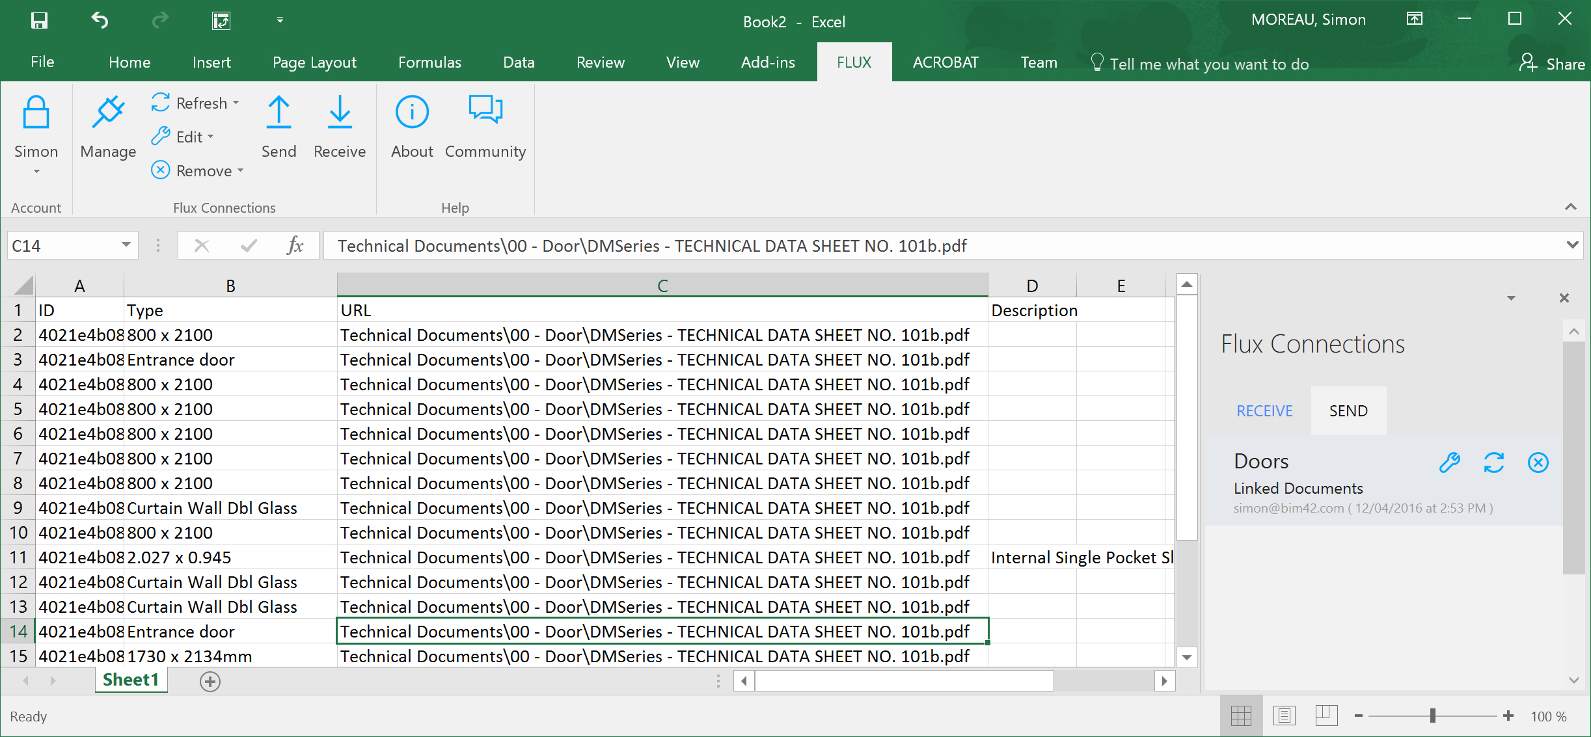Select cell B9 Curtain Wall Dbl Glass
Image resolution: width=1591 pixels, height=737 pixels.
click(230, 508)
